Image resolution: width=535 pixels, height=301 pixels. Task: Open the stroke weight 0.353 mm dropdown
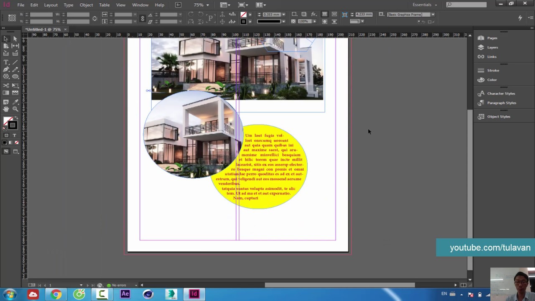pyautogui.click(x=283, y=14)
